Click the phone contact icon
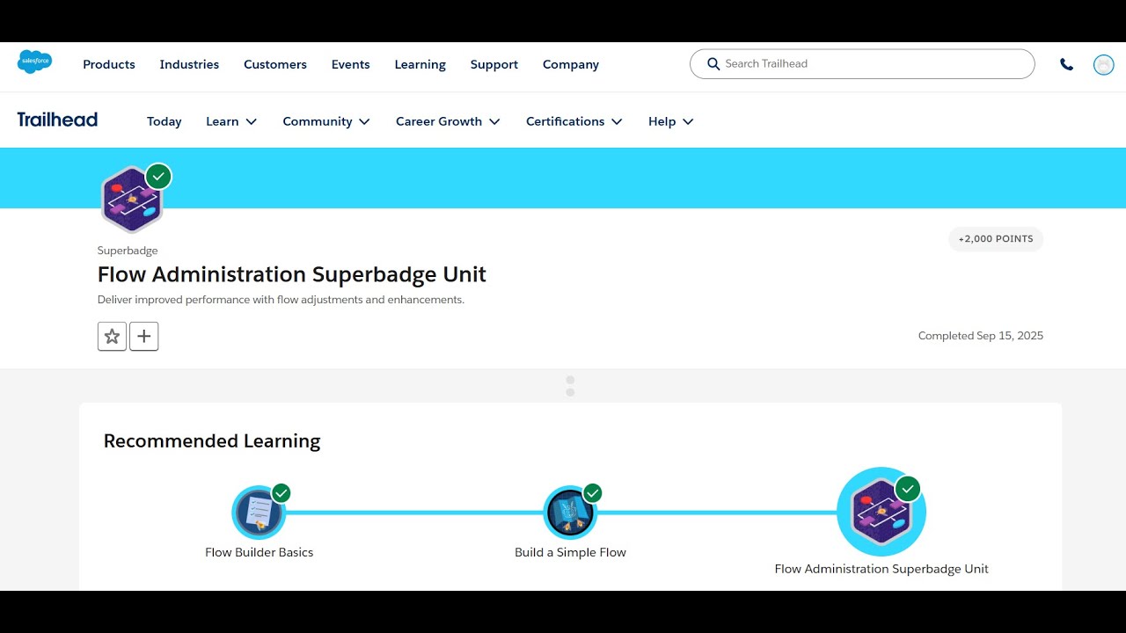Image resolution: width=1126 pixels, height=633 pixels. pyautogui.click(x=1066, y=64)
